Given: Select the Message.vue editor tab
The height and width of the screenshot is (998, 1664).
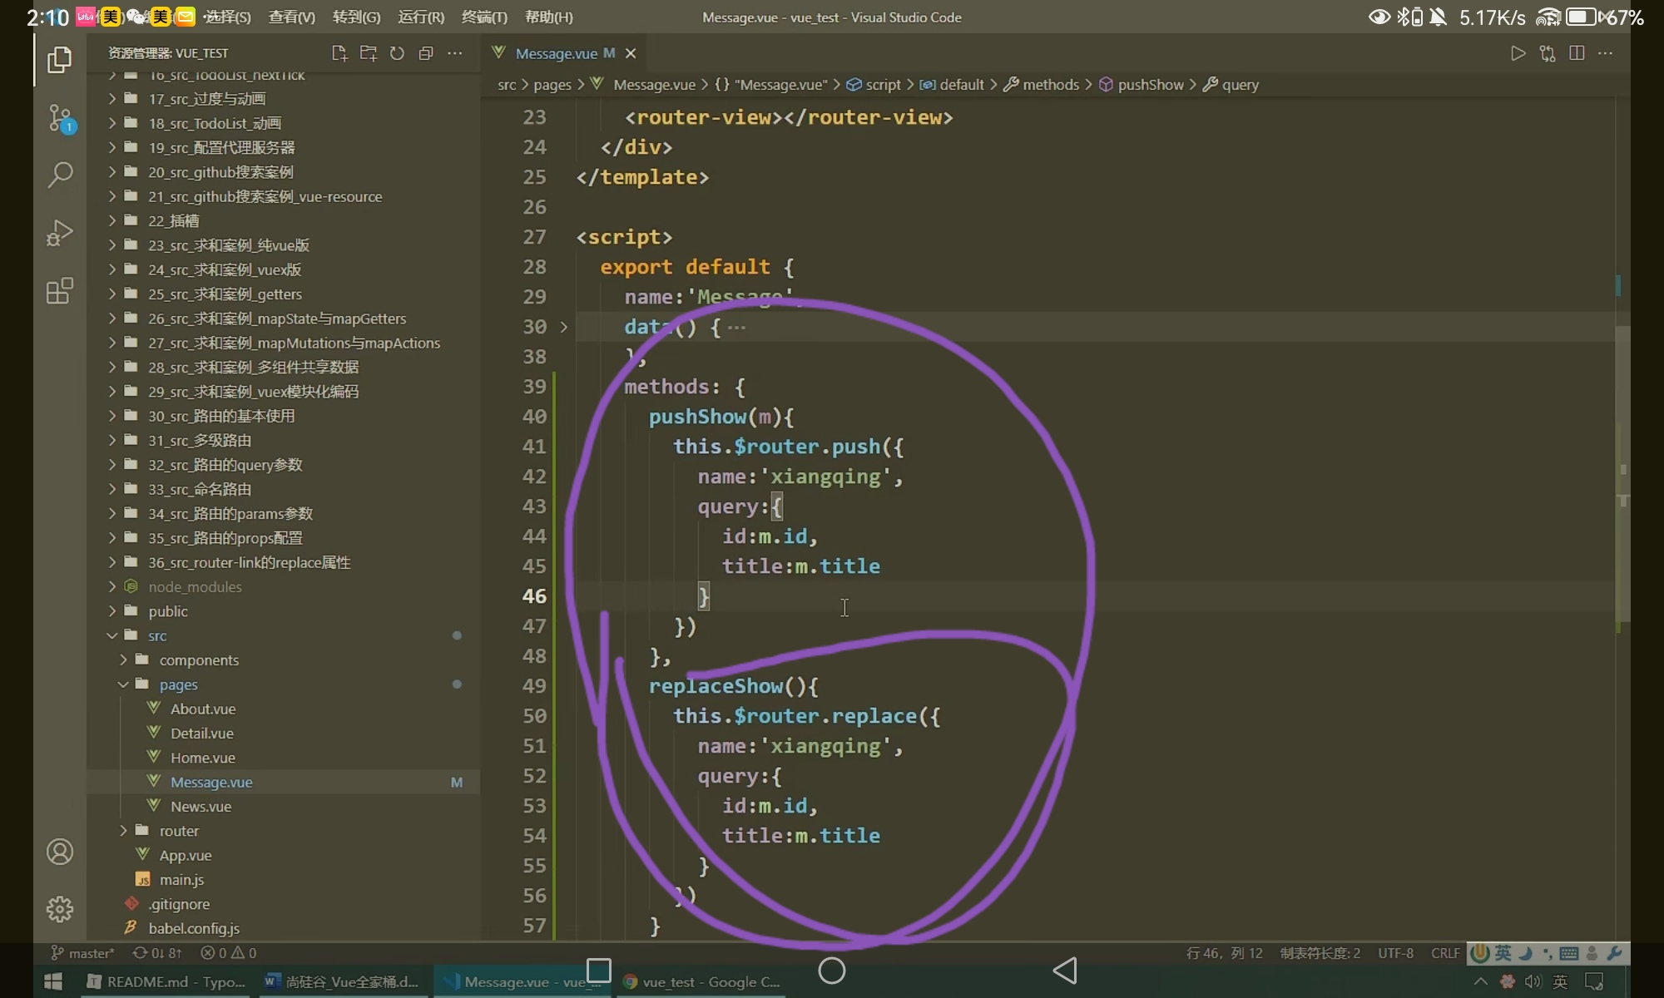Looking at the screenshot, I should click(x=556, y=53).
